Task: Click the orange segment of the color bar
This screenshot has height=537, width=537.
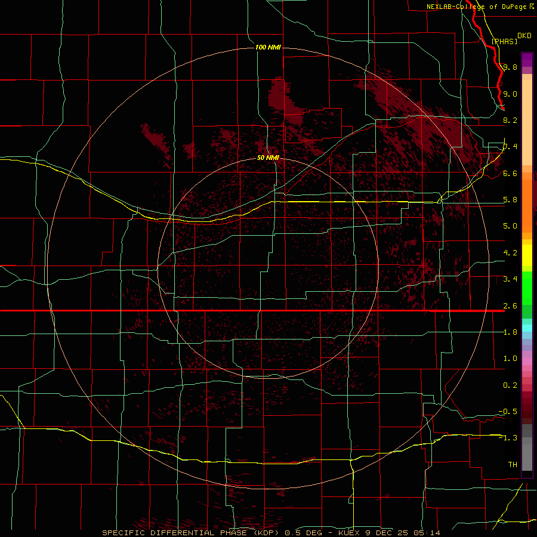Action: pos(527,205)
